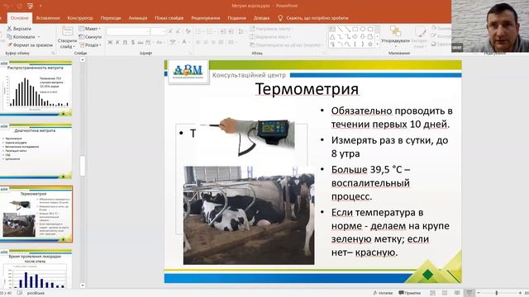Click the slide panel scroll down arrow
Image resolution: width=529 pixels, height=297 pixels.
[83, 285]
